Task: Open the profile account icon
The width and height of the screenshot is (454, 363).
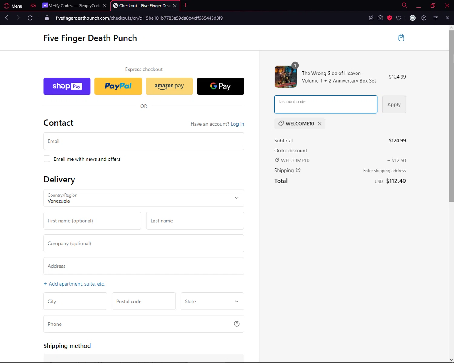Action: point(447,18)
